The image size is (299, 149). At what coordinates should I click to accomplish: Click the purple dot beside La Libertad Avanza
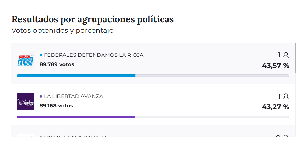point(41,96)
